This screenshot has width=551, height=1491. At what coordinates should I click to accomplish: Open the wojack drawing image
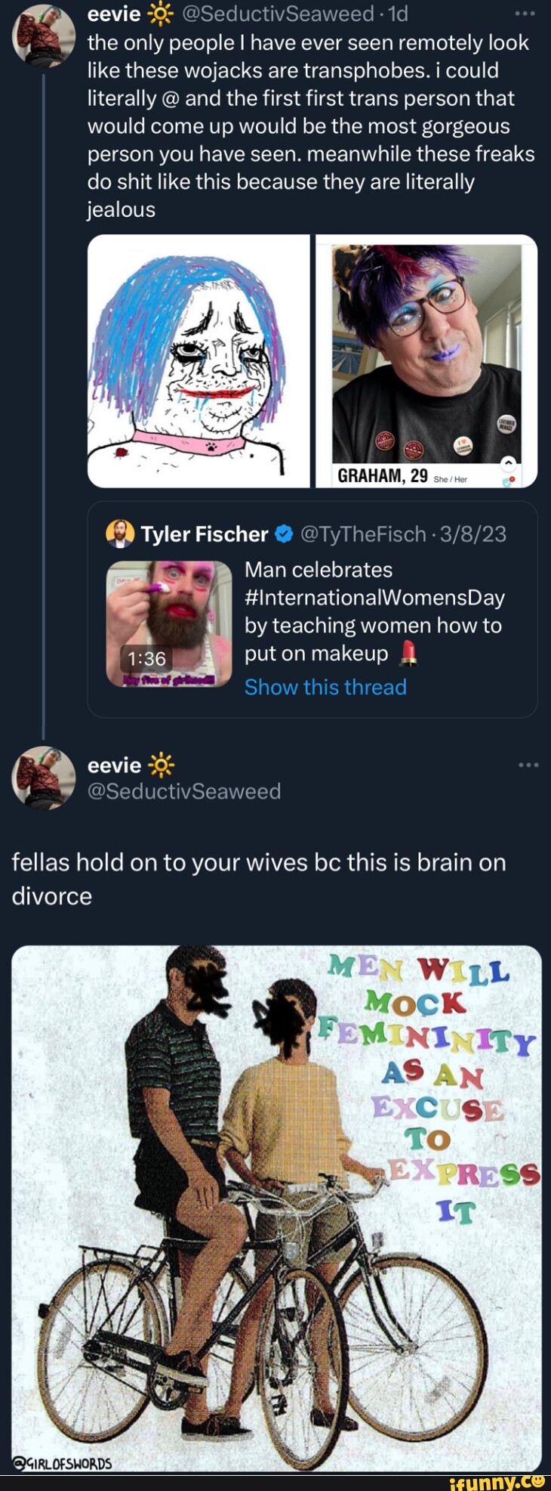(199, 360)
